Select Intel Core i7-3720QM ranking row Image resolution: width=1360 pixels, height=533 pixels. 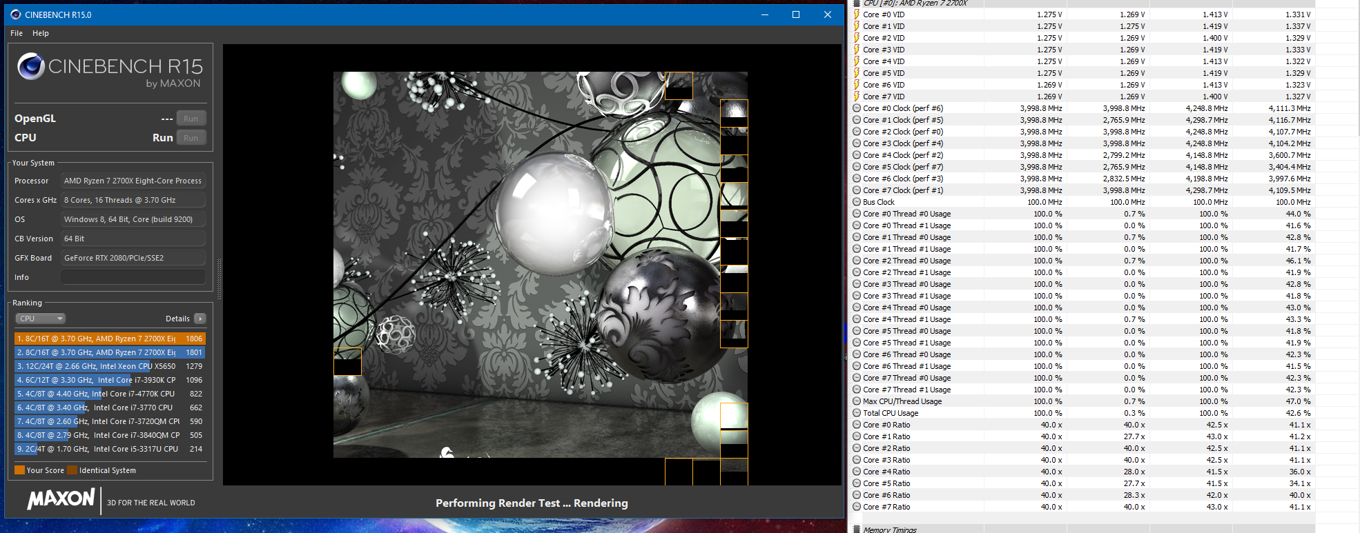[110, 421]
